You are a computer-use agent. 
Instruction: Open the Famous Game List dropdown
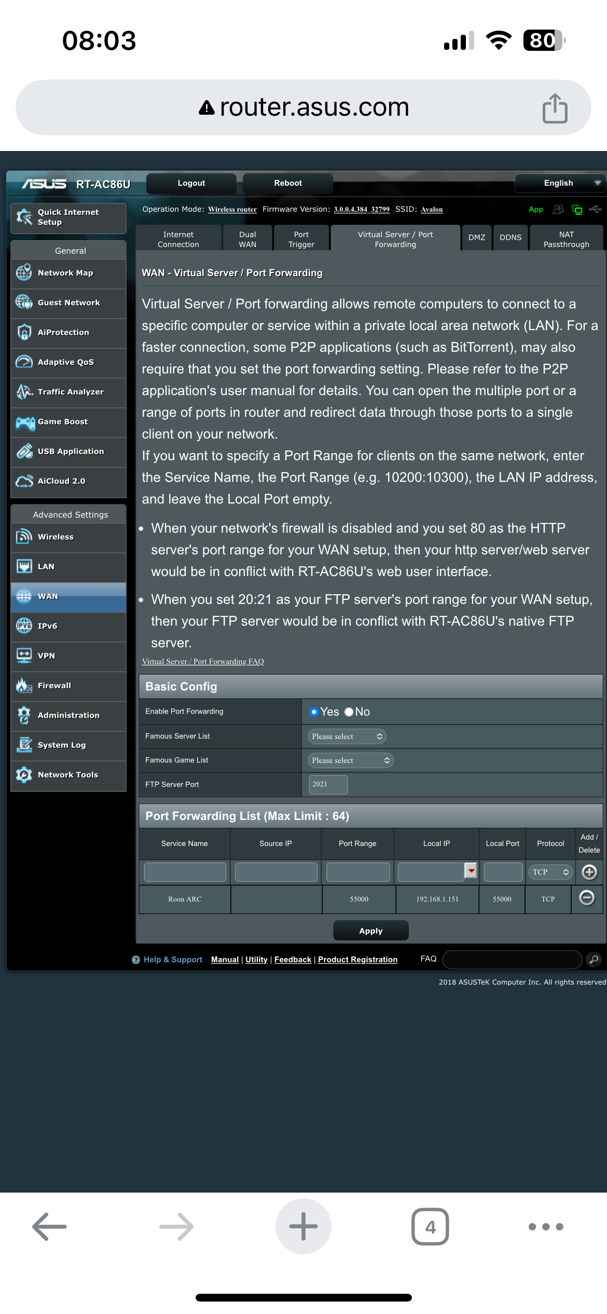point(351,760)
